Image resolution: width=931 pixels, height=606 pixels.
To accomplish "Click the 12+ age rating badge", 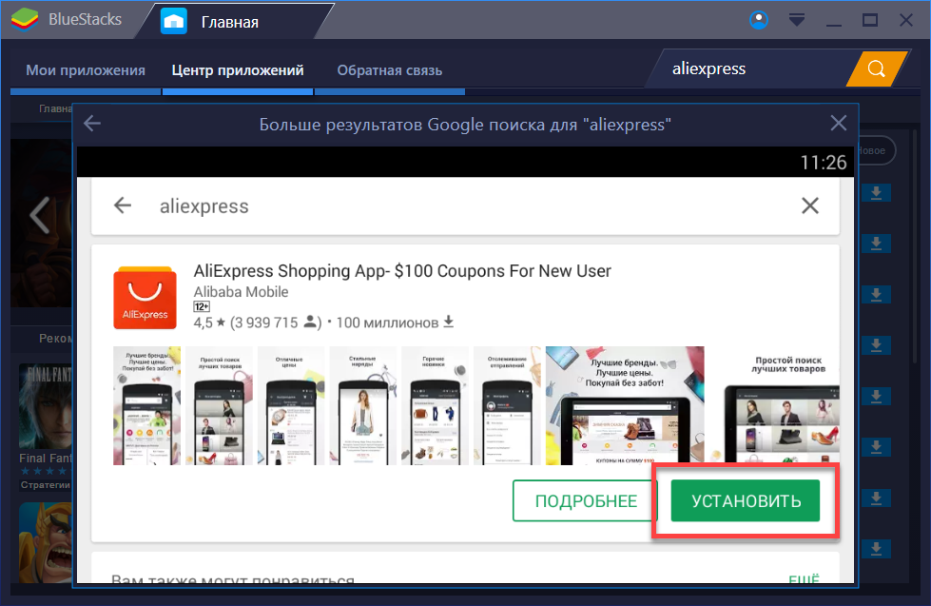I will (202, 306).
